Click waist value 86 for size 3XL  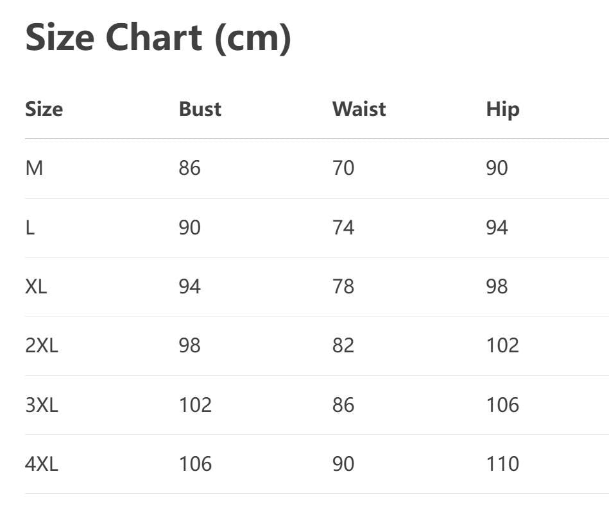[x=343, y=405]
